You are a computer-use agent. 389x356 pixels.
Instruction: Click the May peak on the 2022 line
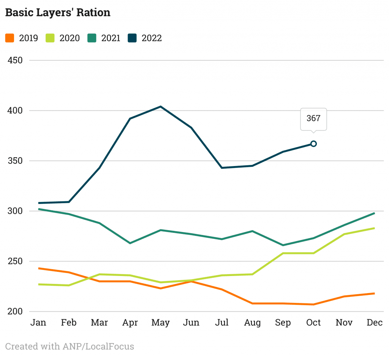pyautogui.click(x=161, y=107)
